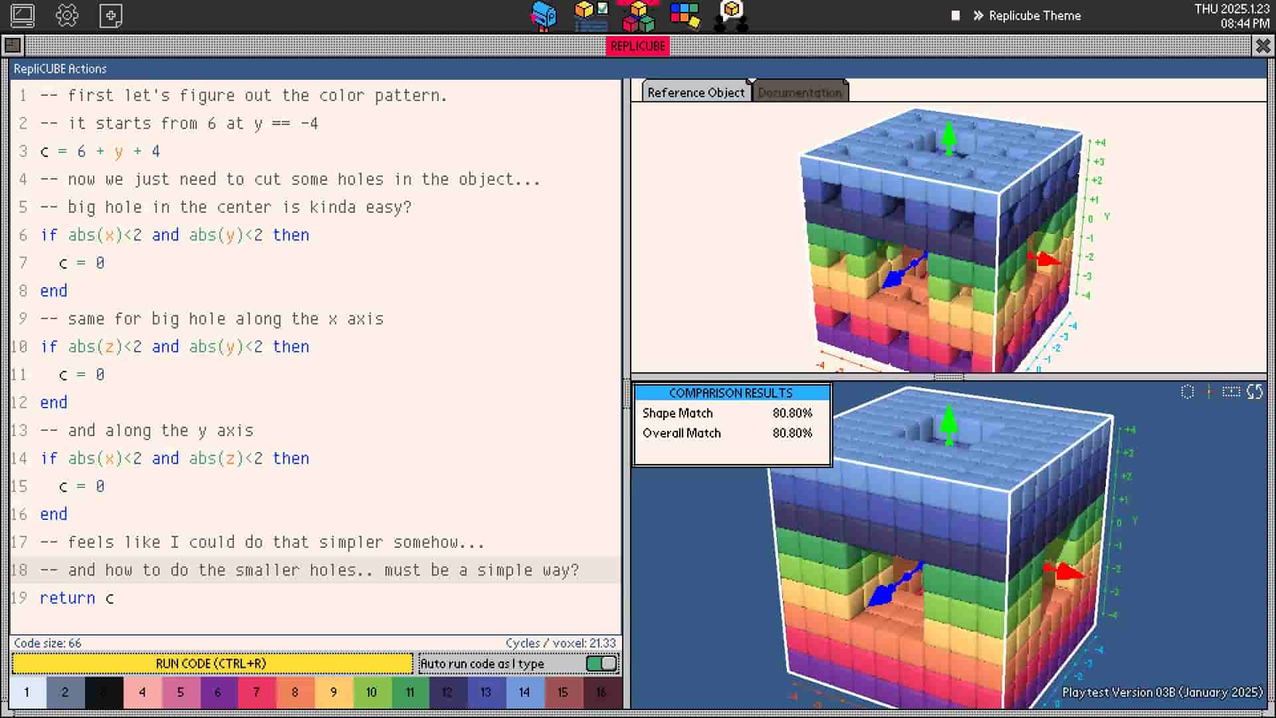Viewport: 1276px width, 718px height.
Task: Select the colored grid puzzle app icon
Action: [x=685, y=15]
